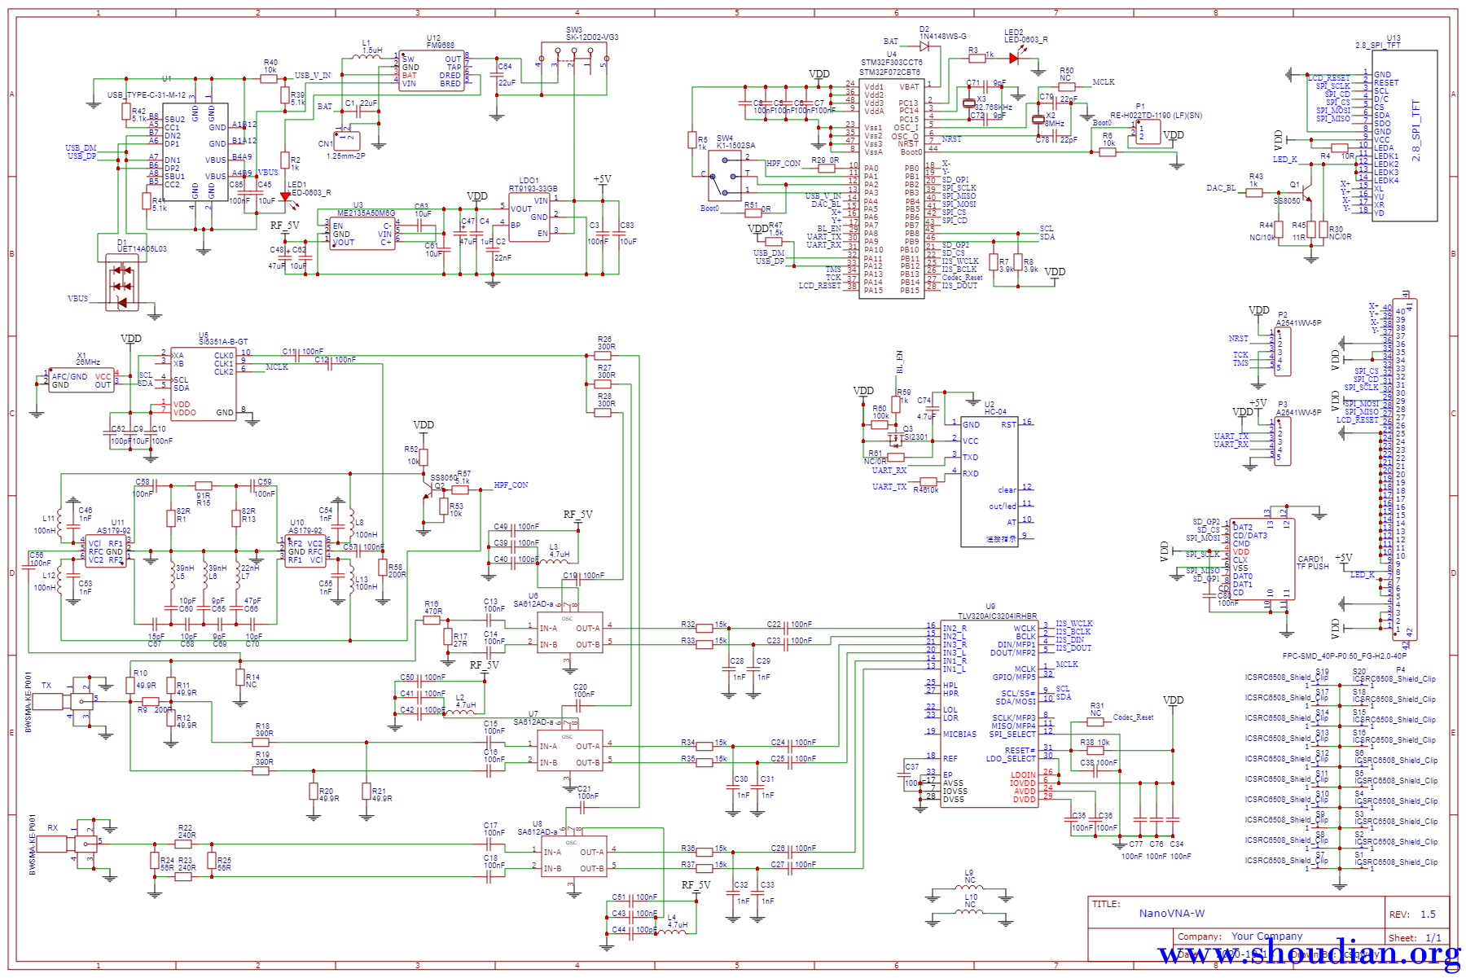Click the CARD1 TF PUSH card socket
This screenshot has width=1466, height=978.
1262,559
